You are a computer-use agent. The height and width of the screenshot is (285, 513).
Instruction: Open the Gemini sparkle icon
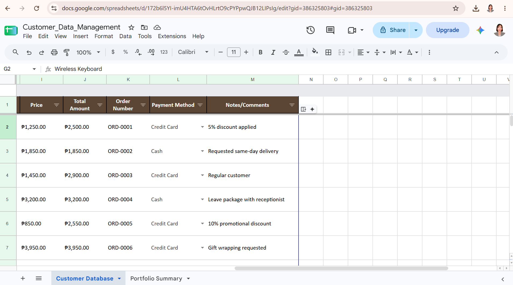pyautogui.click(x=480, y=30)
